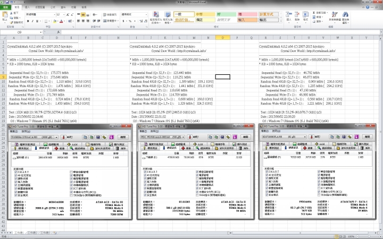The image size is (383, 239).
Task: Open the number format dropdown (通用格式)
Action: [146, 15]
